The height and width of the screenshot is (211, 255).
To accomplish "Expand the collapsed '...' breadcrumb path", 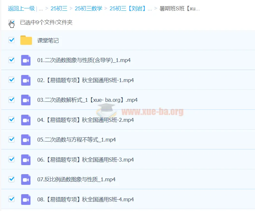I will point(41,9).
